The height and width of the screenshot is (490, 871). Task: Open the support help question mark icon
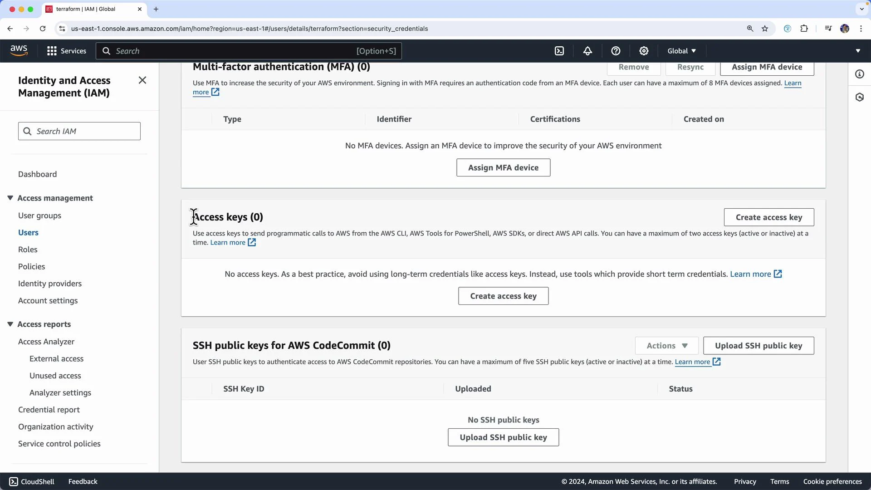[616, 51]
